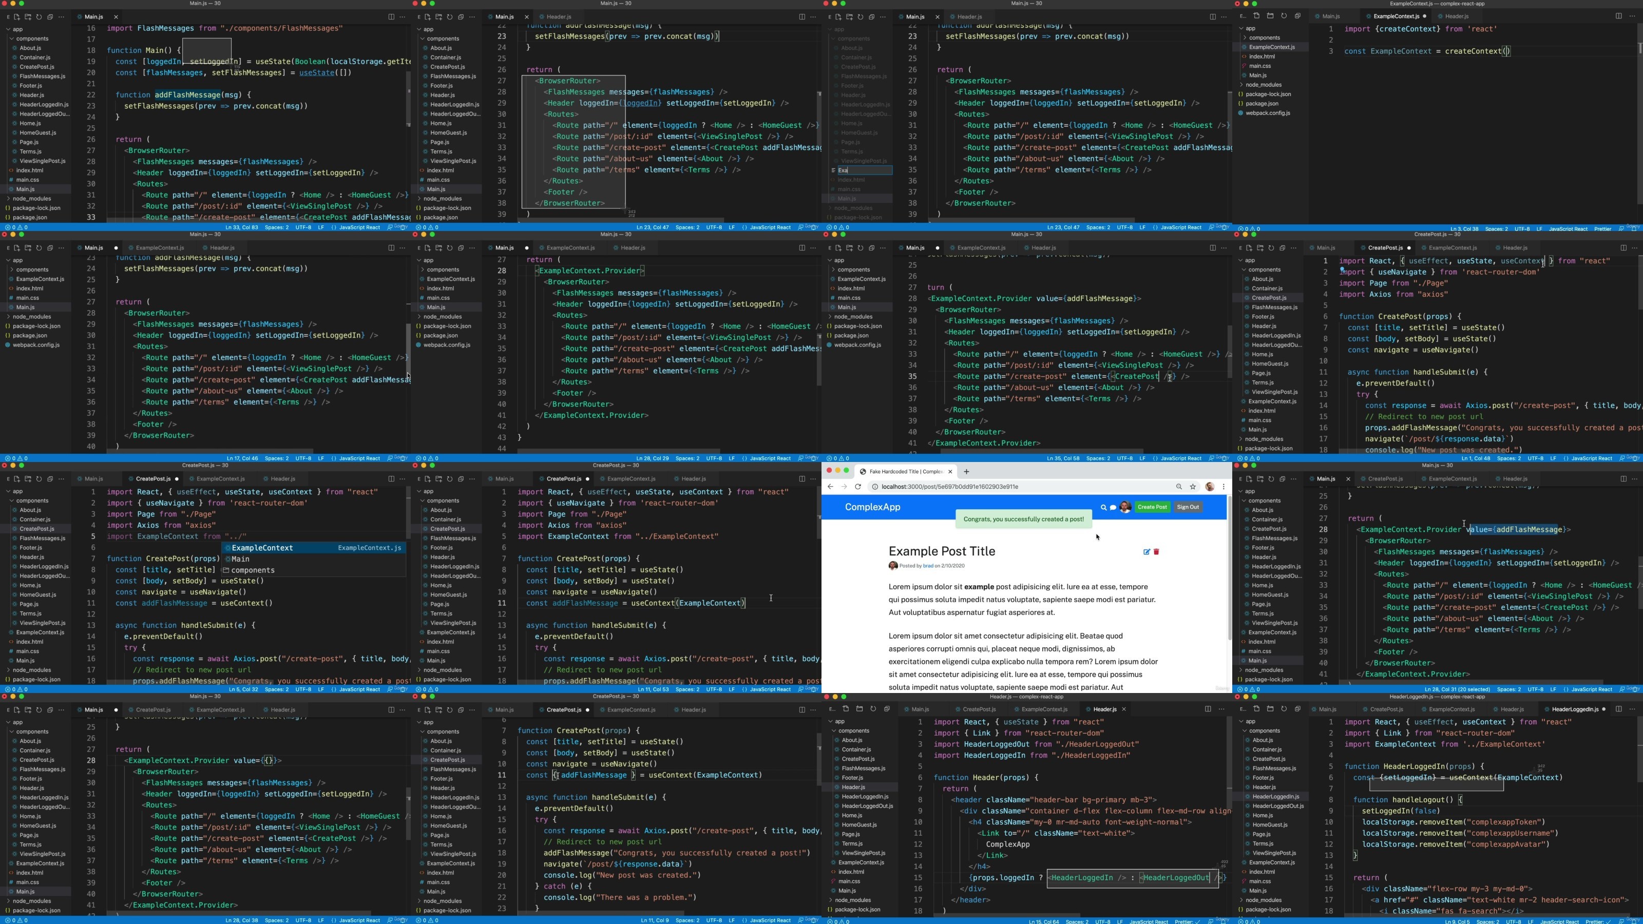Open the ComplexApp home link

[872, 507]
